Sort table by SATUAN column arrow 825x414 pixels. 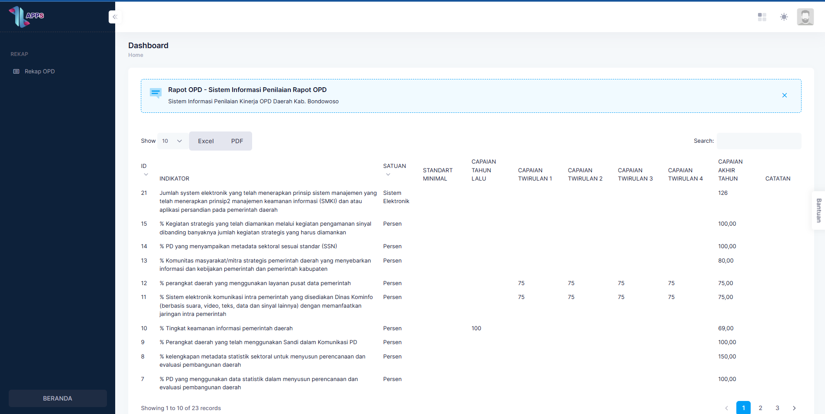[x=388, y=174]
